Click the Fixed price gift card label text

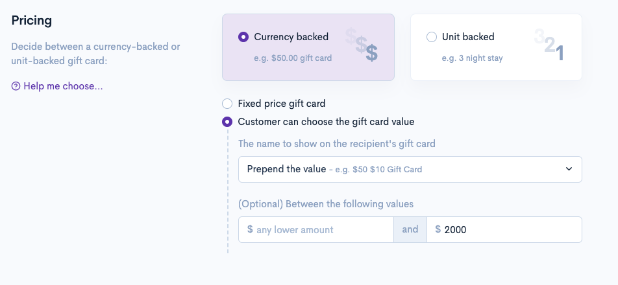coord(282,104)
